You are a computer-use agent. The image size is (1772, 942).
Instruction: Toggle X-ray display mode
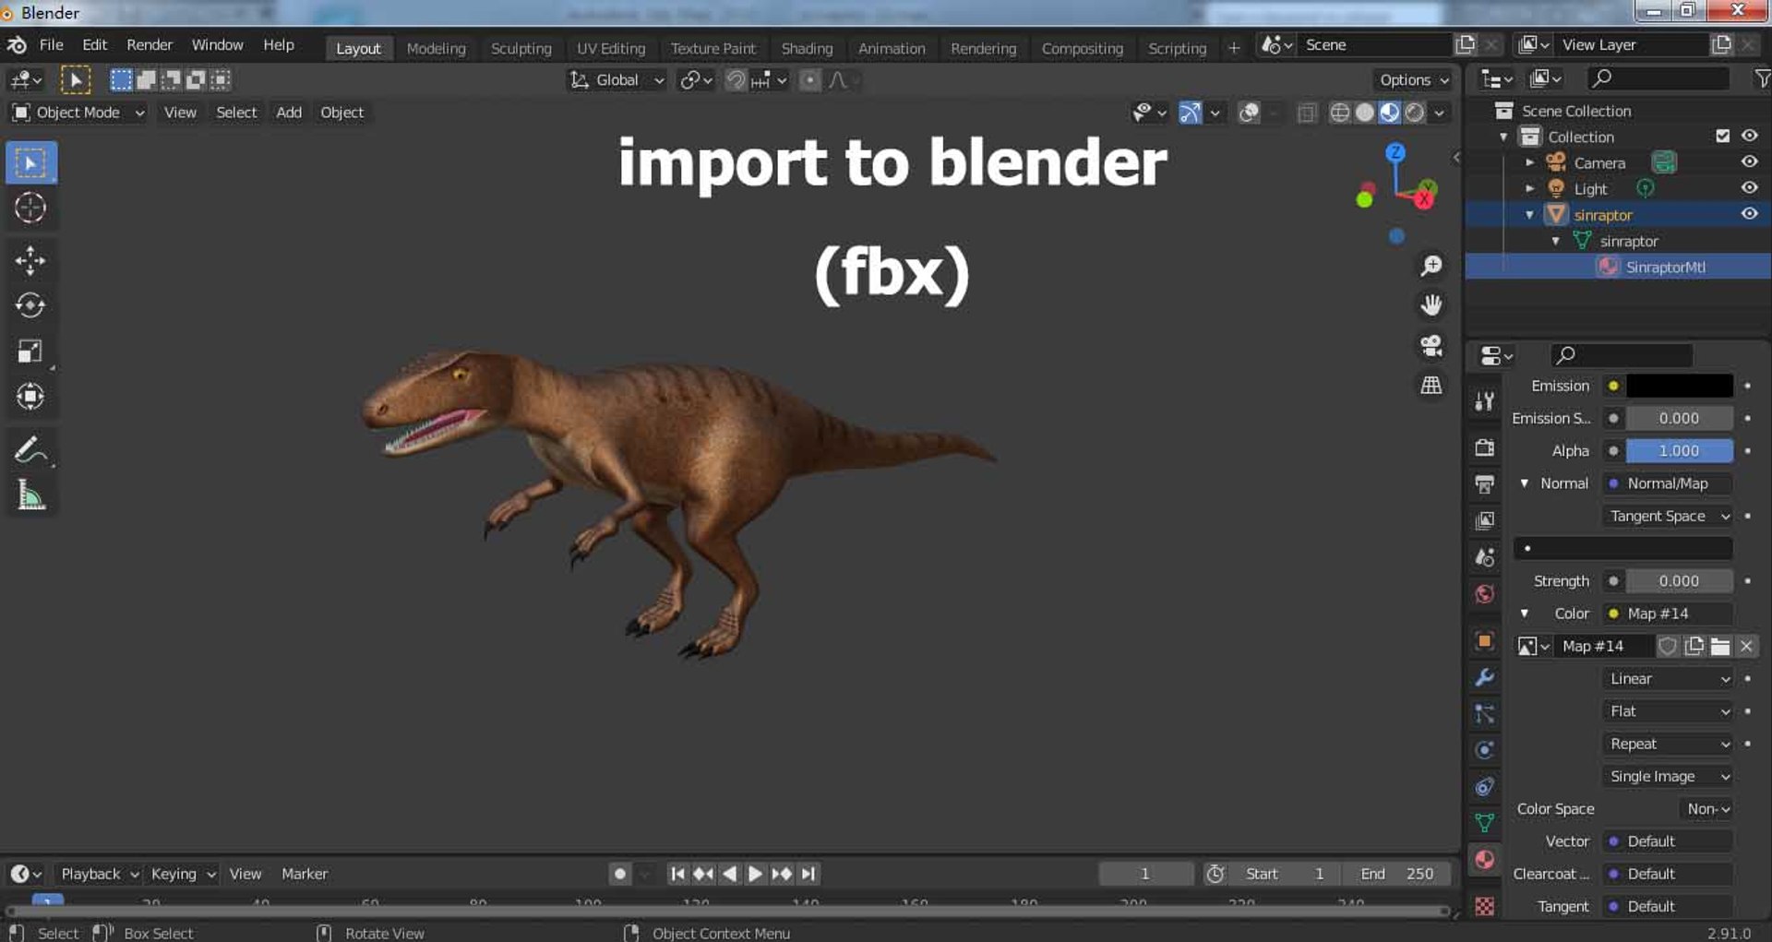click(1307, 113)
